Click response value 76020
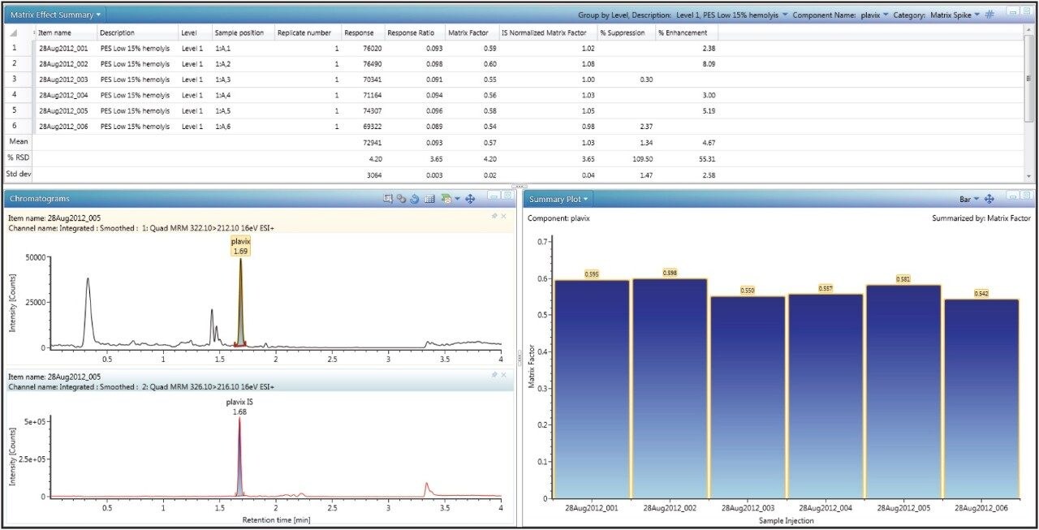This screenshot has width=1039, height=530. 373,49
